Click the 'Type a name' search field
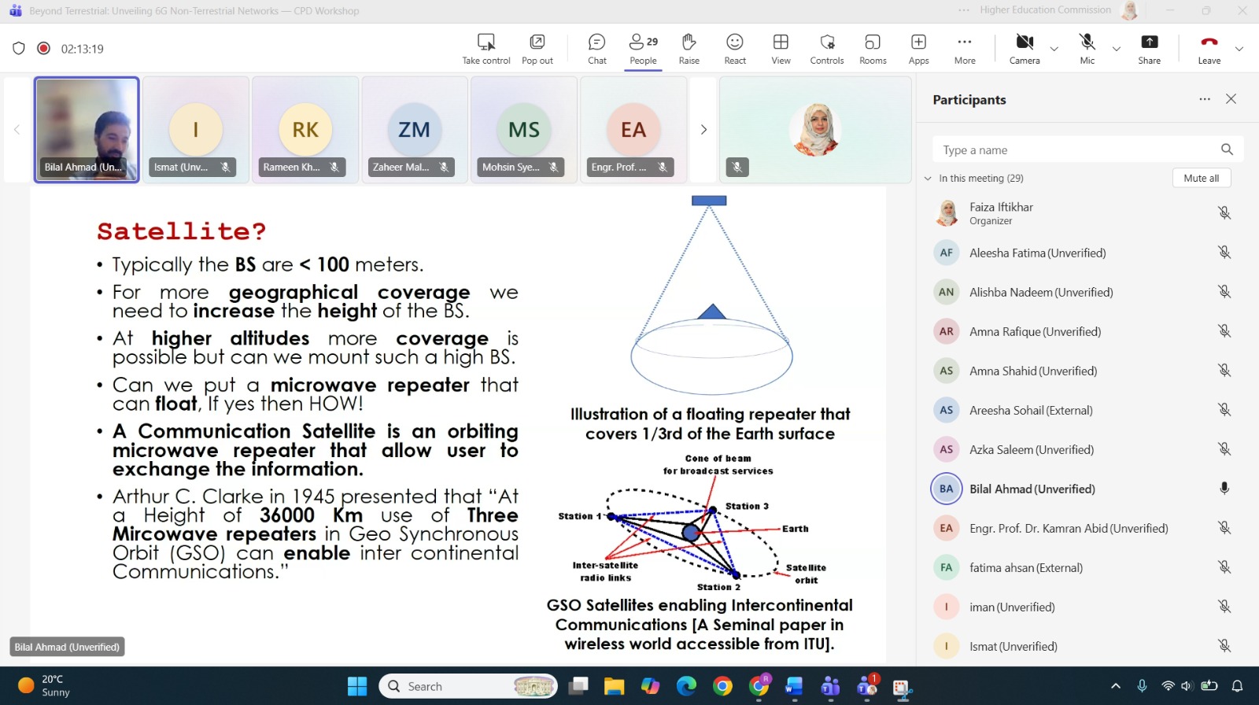Viewport: 1259px width, 705px height. (1074, 150)
